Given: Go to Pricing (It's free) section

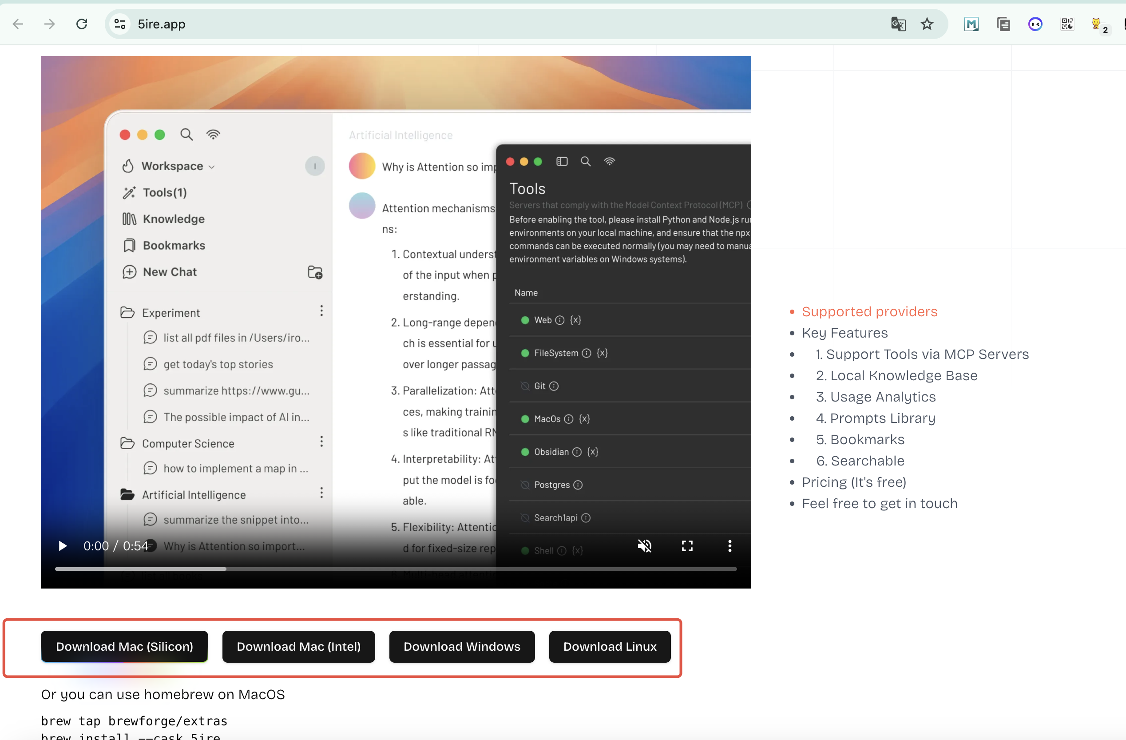Looking at the screenshot, I should tap(854, 481).
